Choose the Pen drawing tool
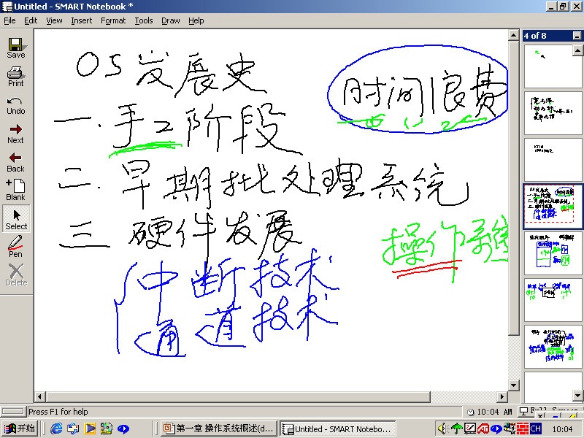 (15, 247)
